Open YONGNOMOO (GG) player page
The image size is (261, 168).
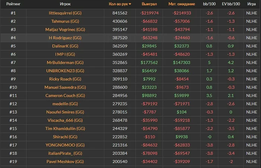[65, 145]
